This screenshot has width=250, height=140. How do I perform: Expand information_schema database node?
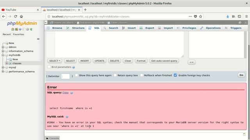tap(3, 51)
